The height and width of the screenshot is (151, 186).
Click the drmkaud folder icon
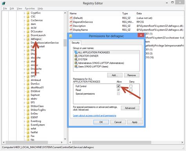pyautogui.click(x=28, y=80)
